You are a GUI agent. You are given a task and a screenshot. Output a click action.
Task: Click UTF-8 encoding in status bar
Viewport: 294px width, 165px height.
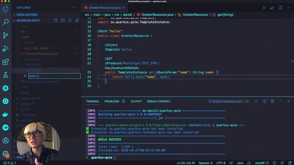(221, 163)
